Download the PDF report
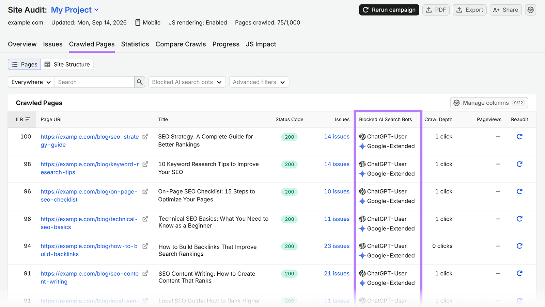The width and height of the screenshot is (545, 307). (x=436, y=10)
